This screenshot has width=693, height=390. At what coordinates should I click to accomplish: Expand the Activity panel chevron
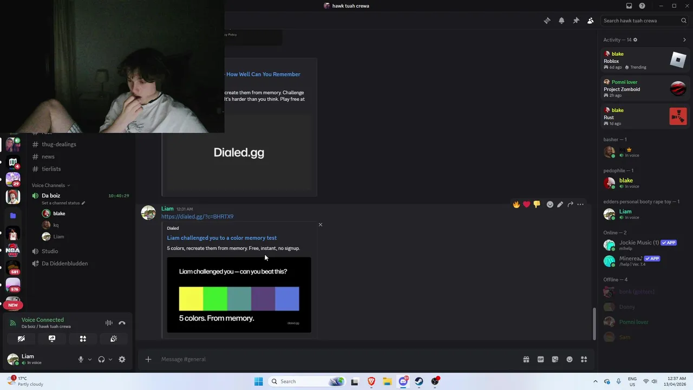(x=684, y=40)
